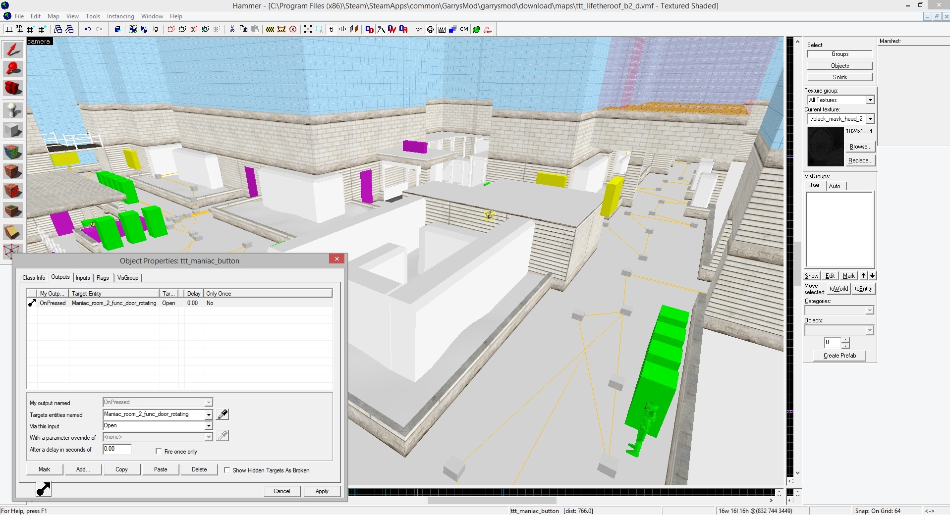The height and width of the screenshot is (515, 950).
Task: Switch to Inputs tab
Action: (x=83, y=278)
